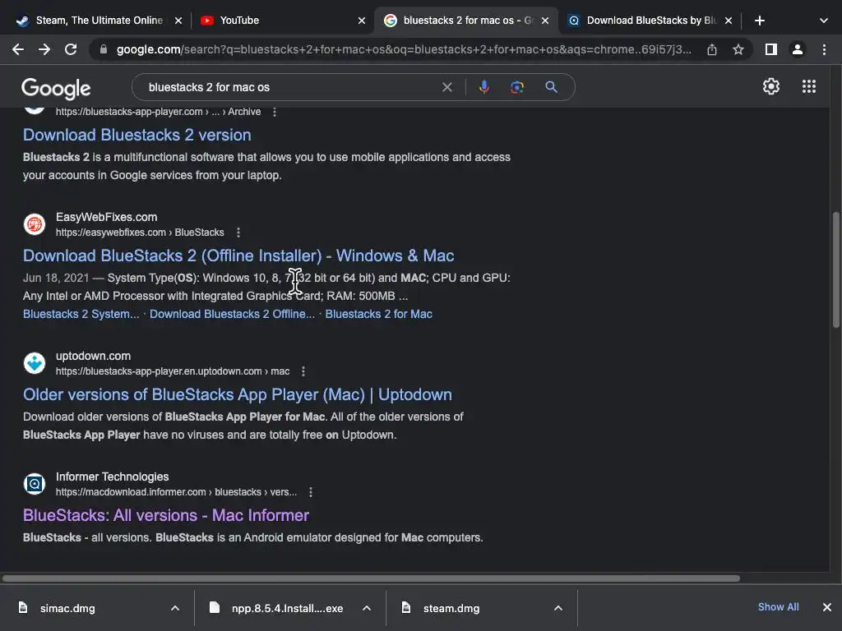Screen dimensions: 842x631
Task: Open the tab search chevron
Action: coord(824,21)
